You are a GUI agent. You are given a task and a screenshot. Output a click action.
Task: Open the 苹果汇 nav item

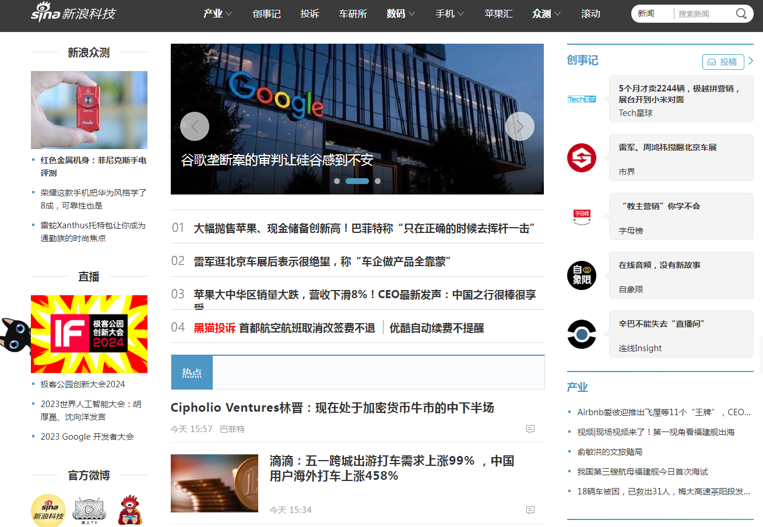(x=499, y=13)
